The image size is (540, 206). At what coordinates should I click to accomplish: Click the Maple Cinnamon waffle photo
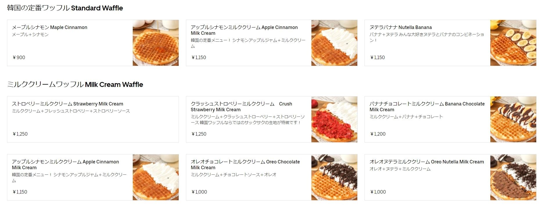click(156, 43)
